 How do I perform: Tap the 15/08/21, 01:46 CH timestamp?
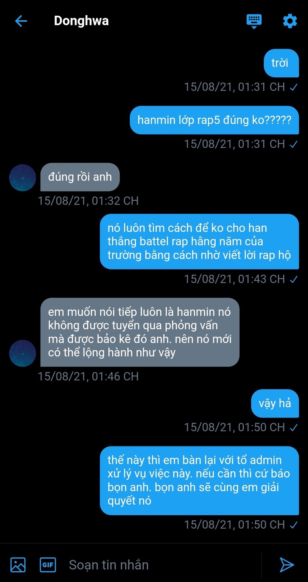tap(88, 376)
